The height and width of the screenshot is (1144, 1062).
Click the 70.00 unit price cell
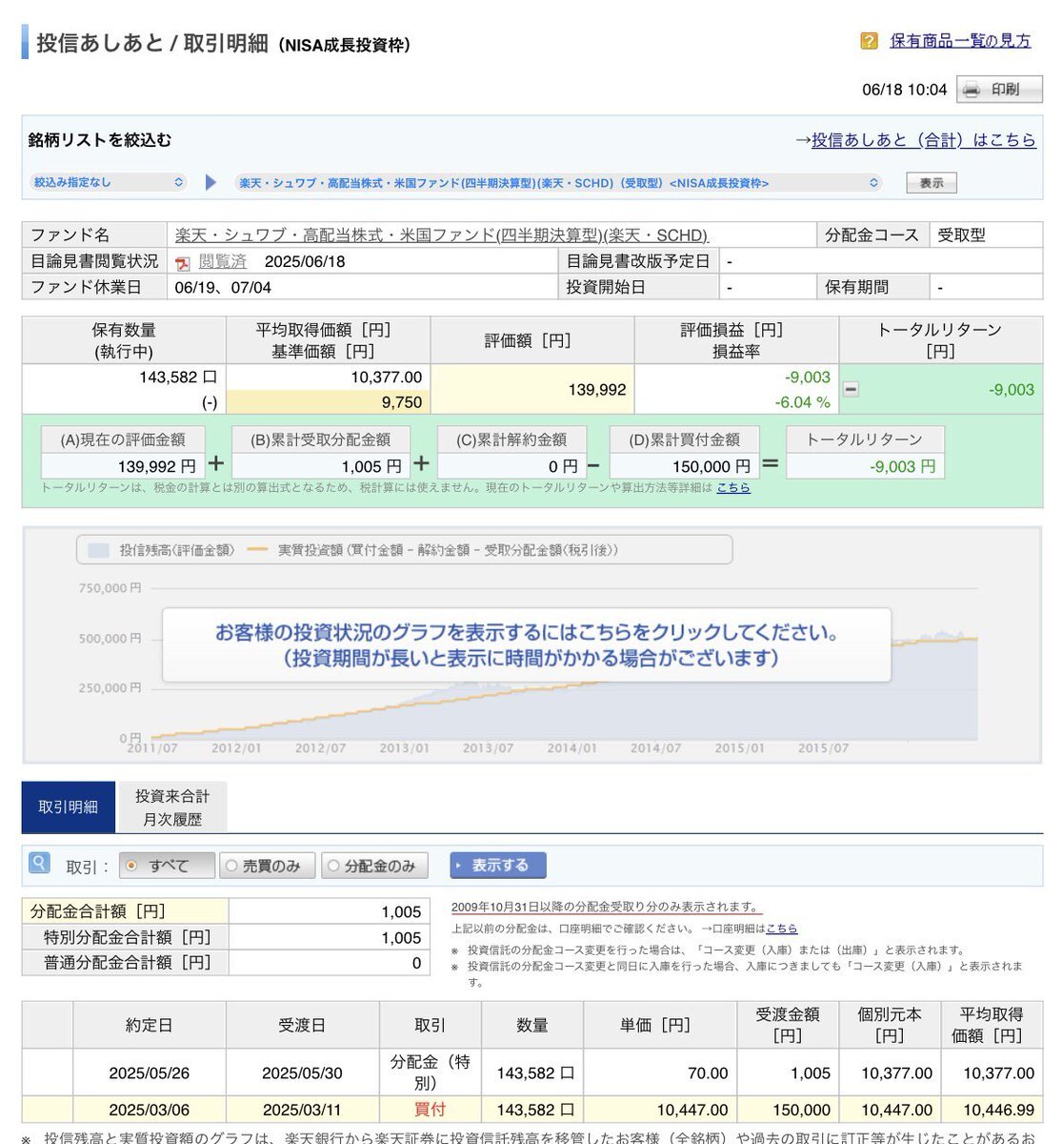pos(658,1072)
